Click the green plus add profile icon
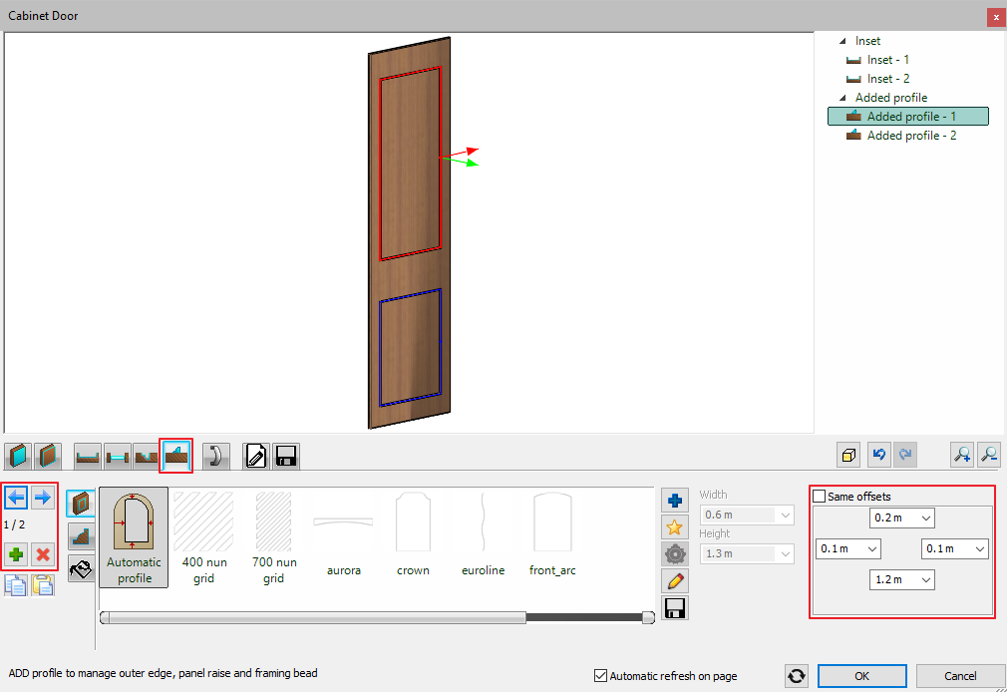Viewport: 1007px width, 692px height. (17, 554)
